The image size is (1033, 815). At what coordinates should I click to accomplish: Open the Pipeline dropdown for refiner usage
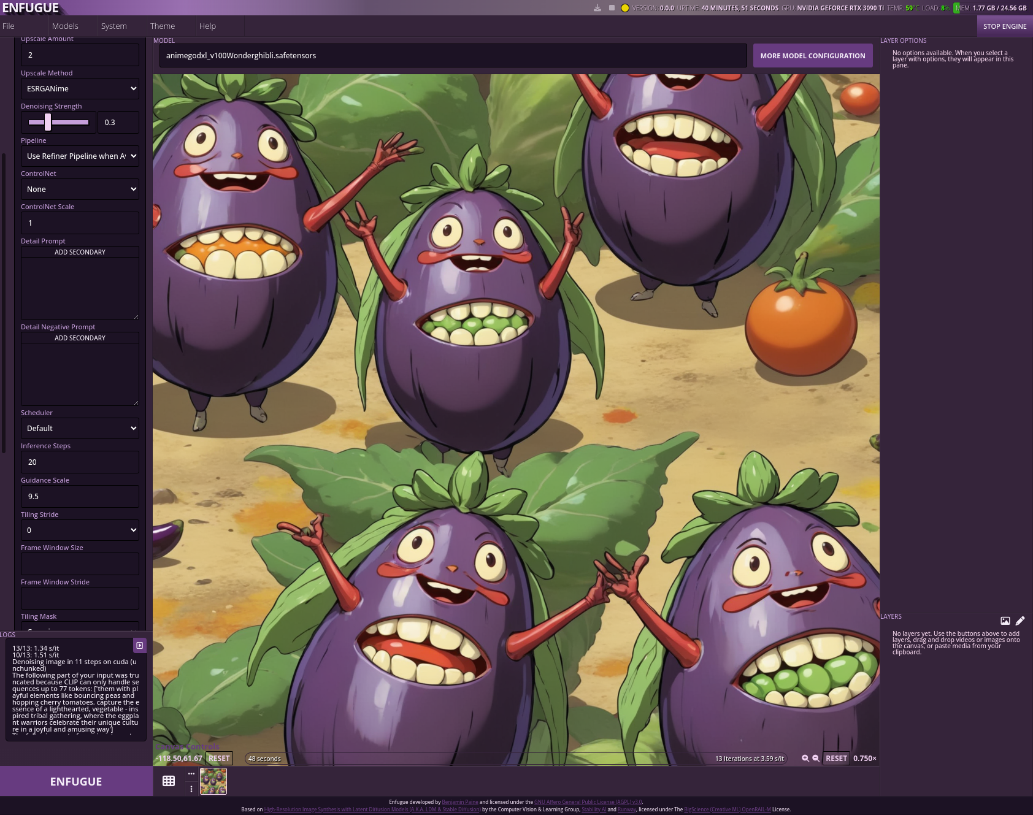(x=80, y=156)
